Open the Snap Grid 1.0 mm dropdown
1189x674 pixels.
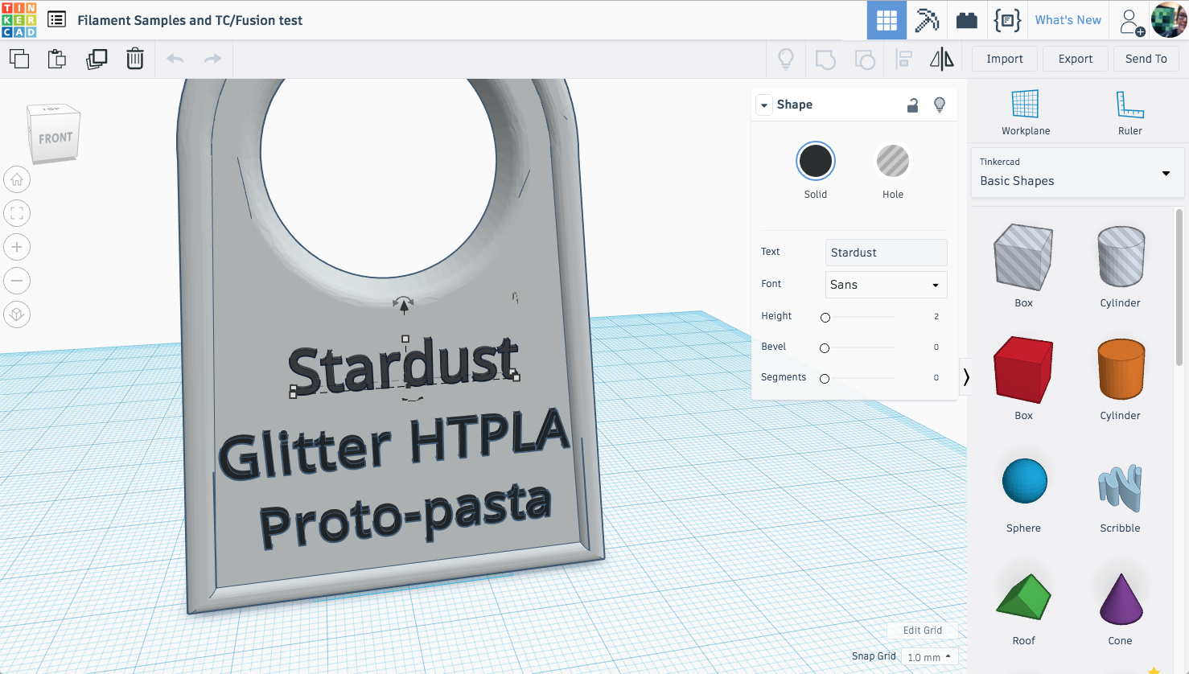coord(929,657)
